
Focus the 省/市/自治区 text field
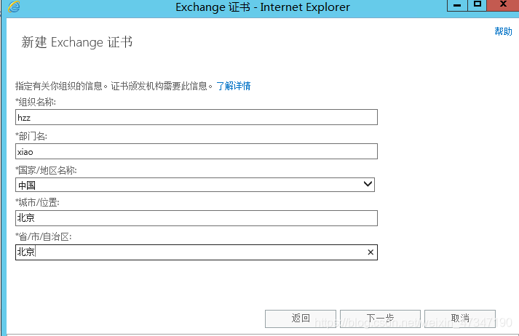pyautogui.click(x=197, y=252)
